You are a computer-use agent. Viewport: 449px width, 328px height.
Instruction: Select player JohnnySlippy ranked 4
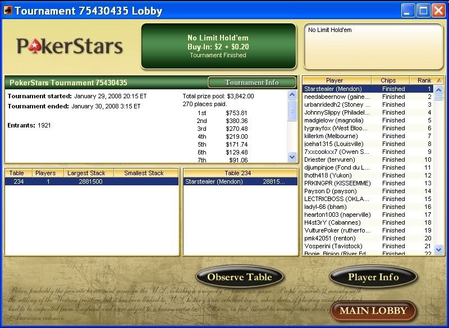368,112
